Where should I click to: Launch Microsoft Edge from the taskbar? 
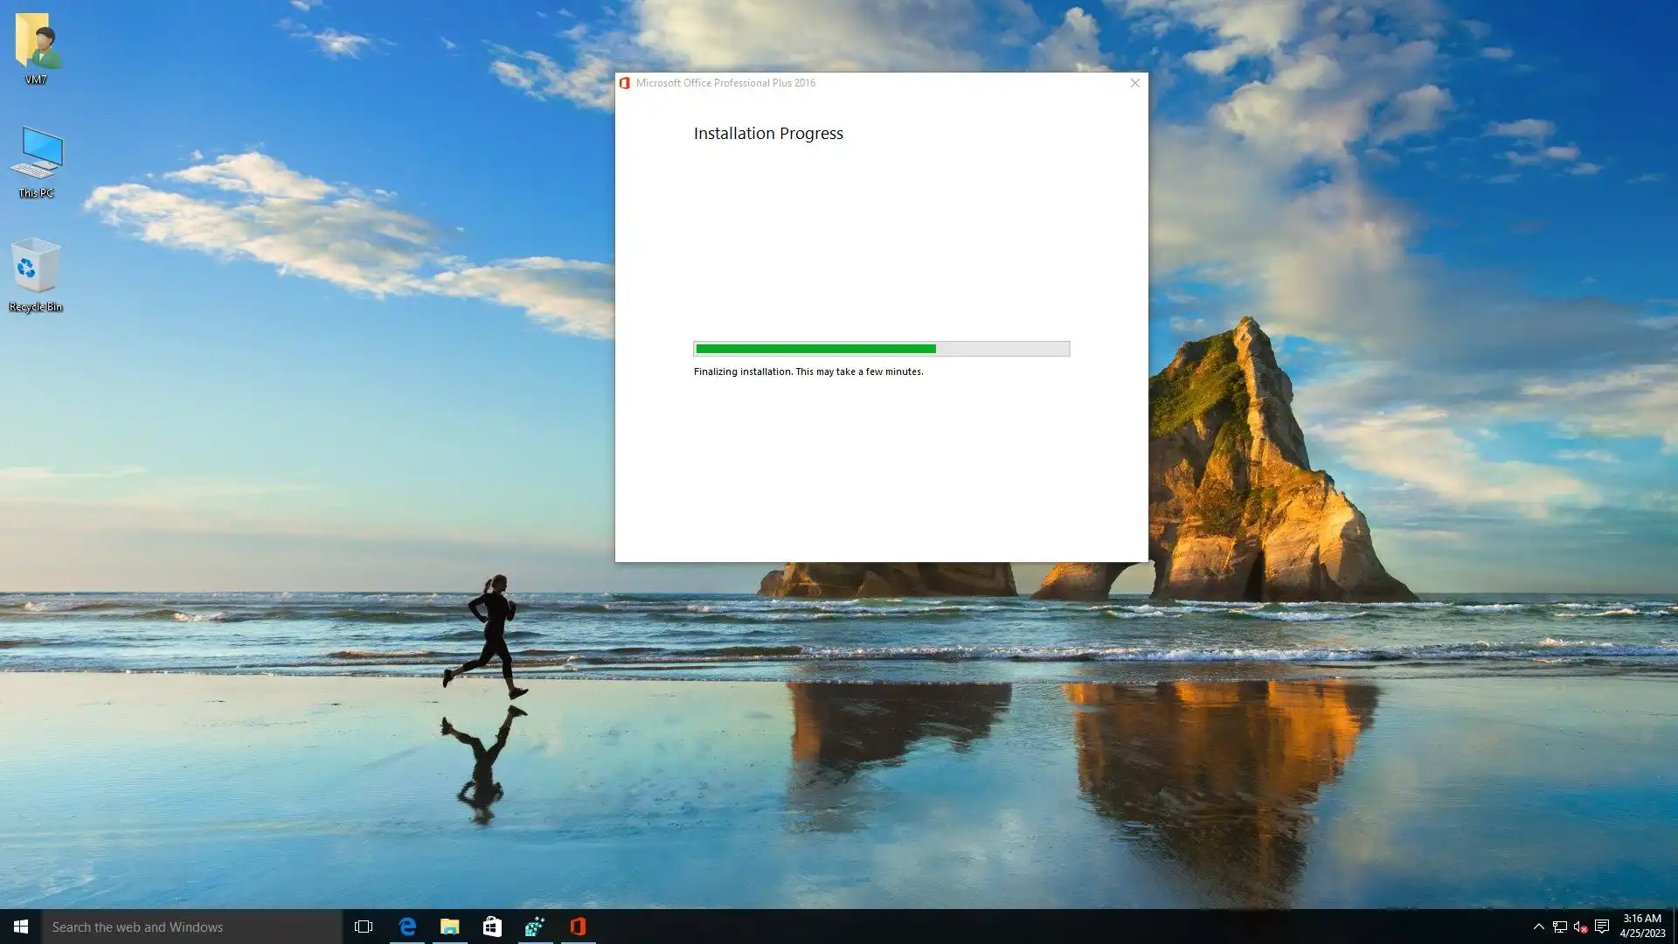pyautogui.click(x=407, y=927)
